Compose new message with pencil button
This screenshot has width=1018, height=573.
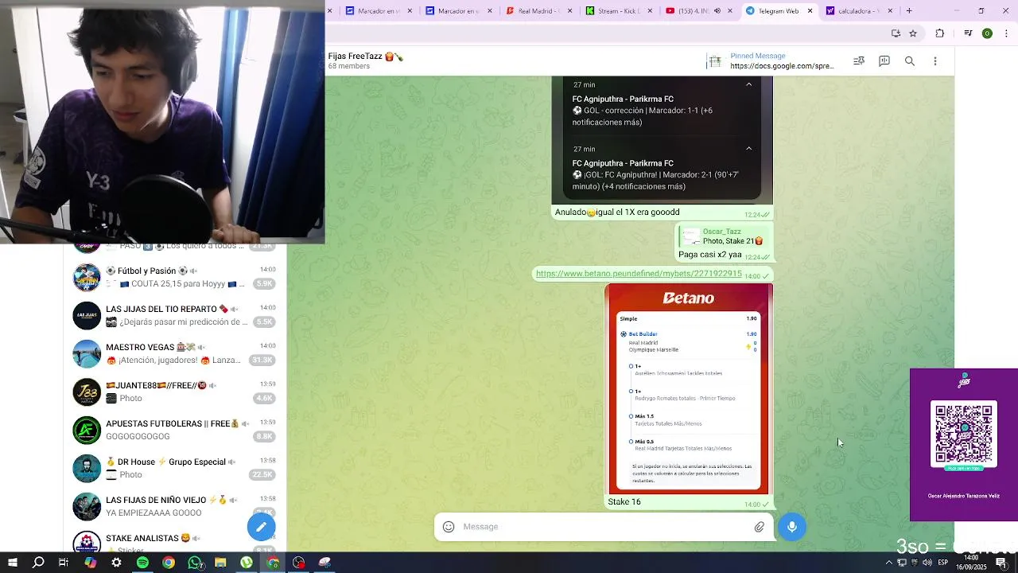tap(261, 527)
